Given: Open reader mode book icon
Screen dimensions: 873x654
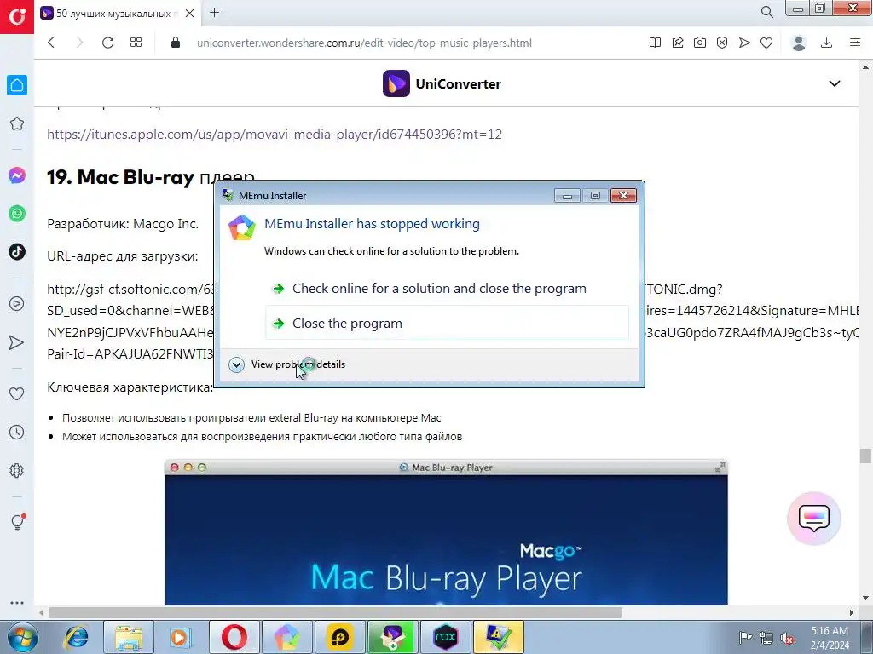Looking at the screenshot, I should (656, 43).
